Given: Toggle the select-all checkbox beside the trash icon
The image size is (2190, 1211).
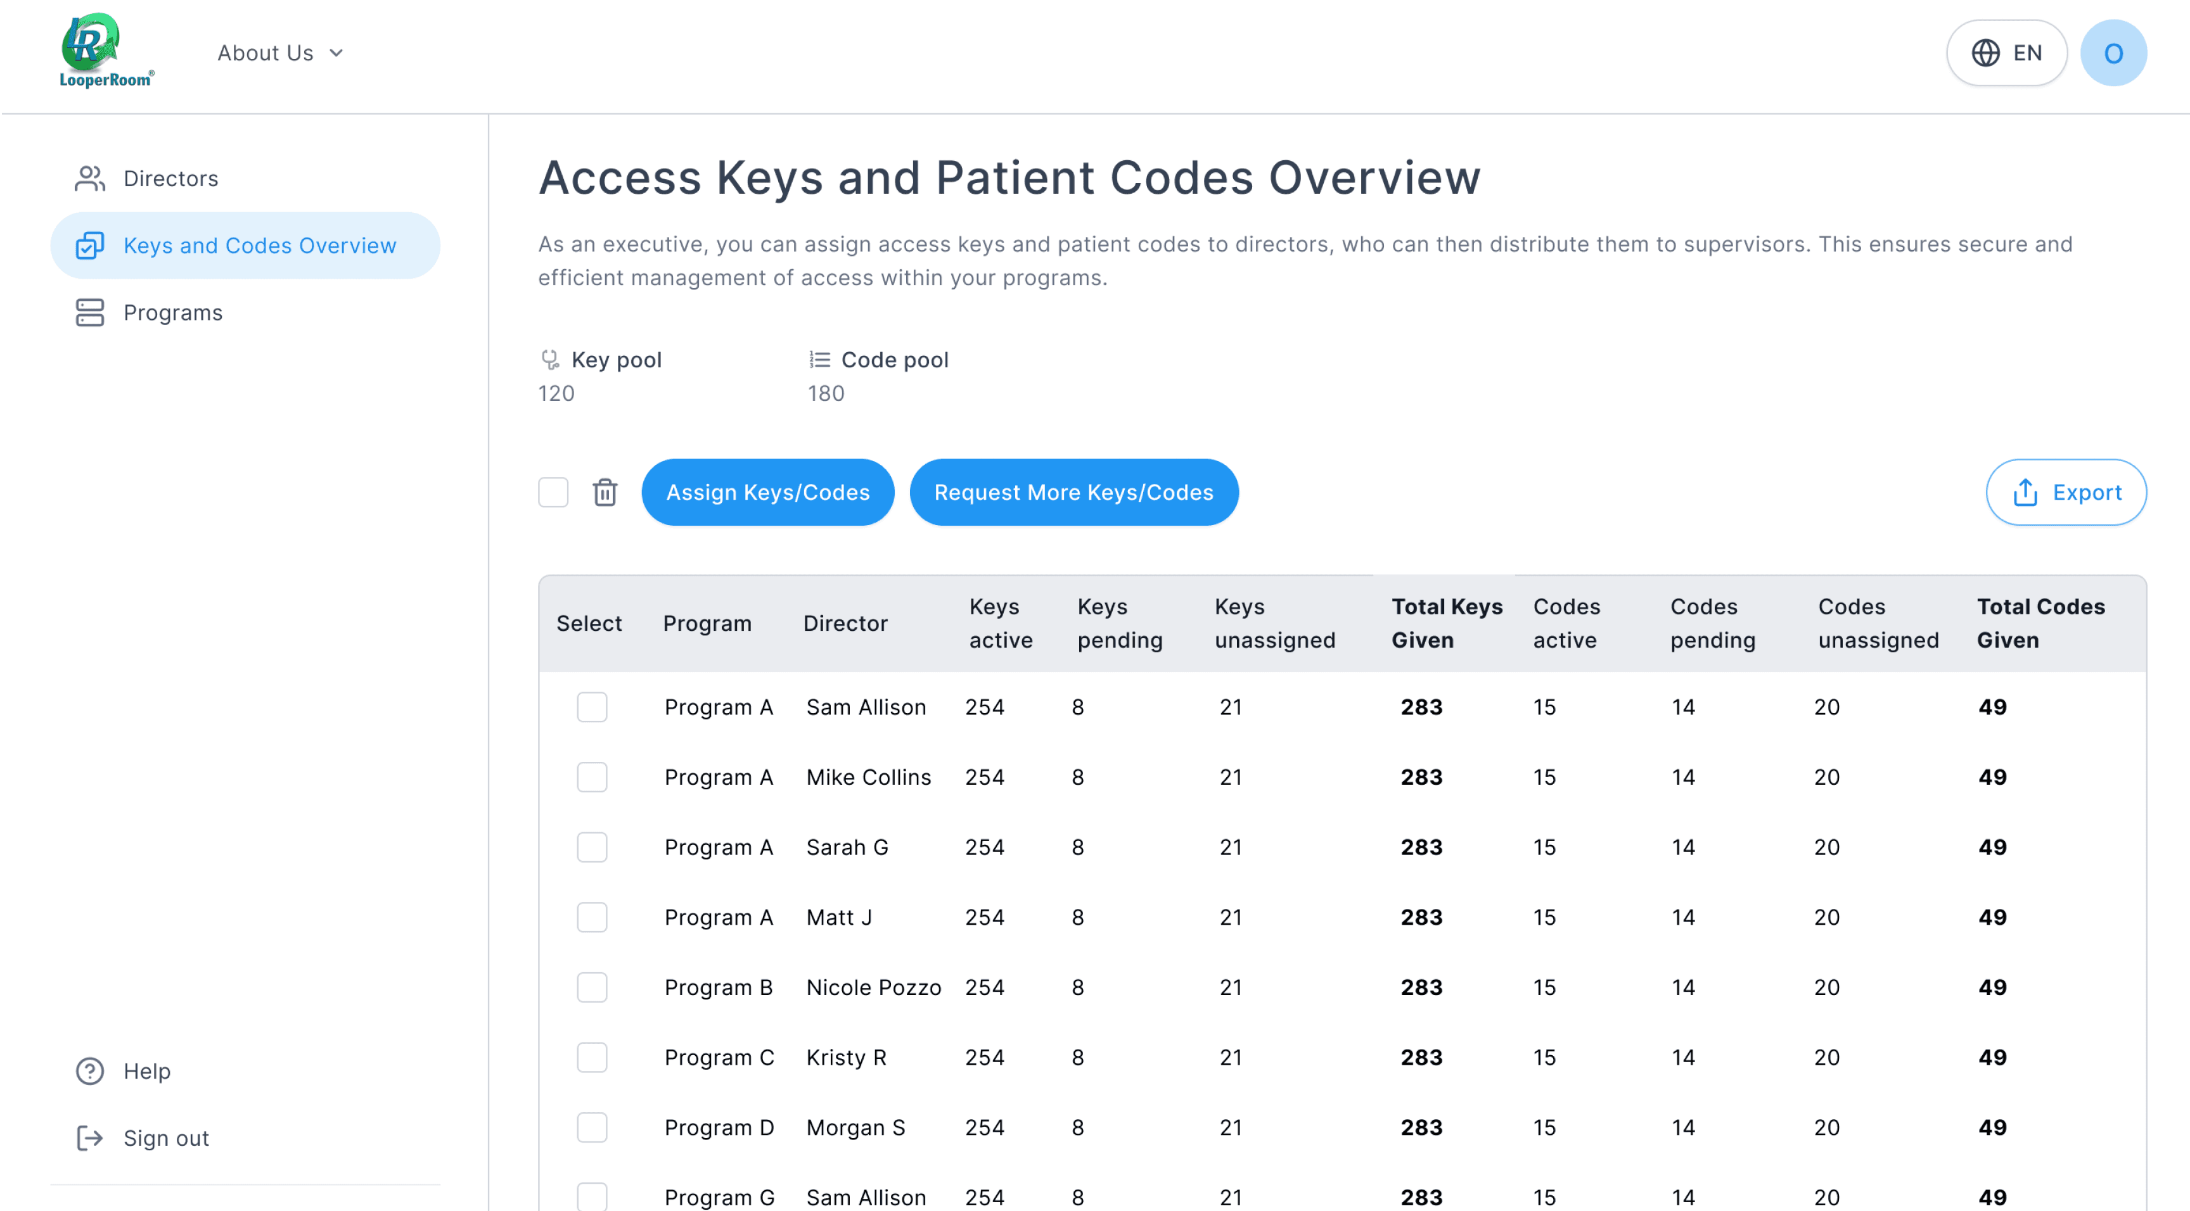Looking at the screenshot, I should 553,492.
